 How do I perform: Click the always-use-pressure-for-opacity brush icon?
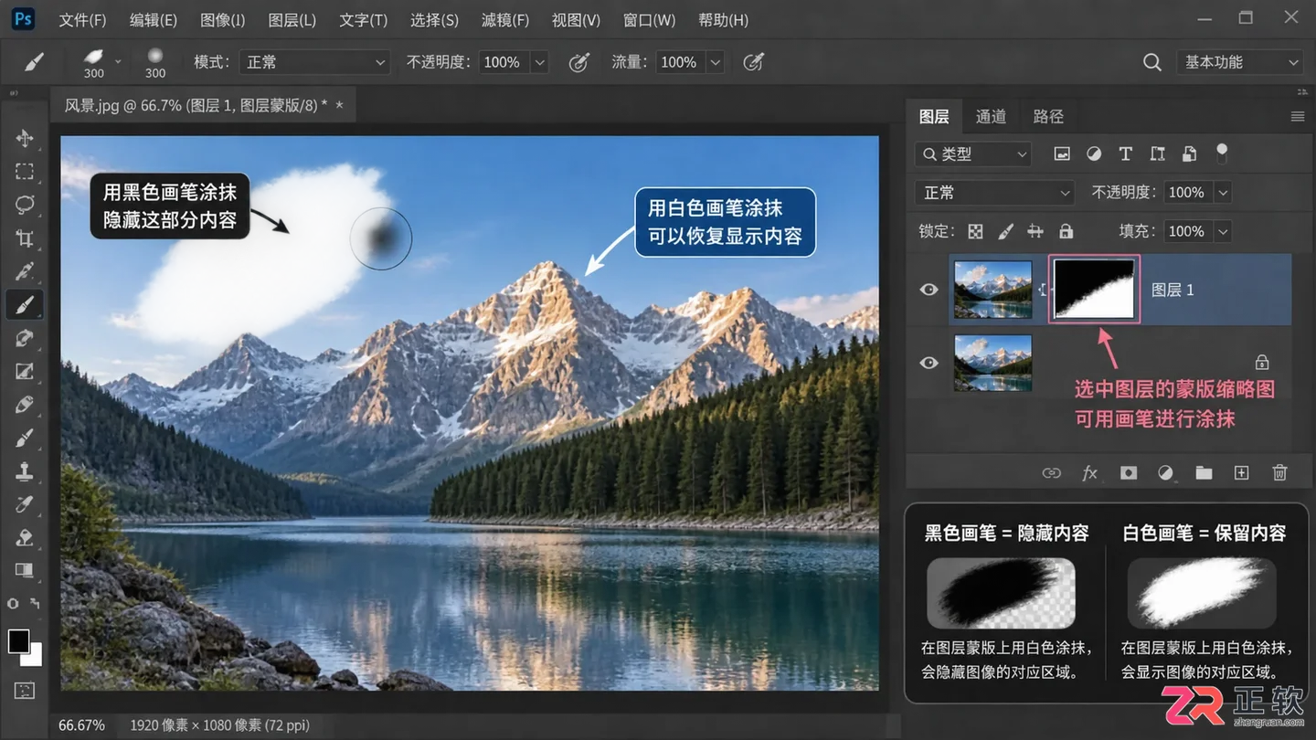[x=578, y=62]
